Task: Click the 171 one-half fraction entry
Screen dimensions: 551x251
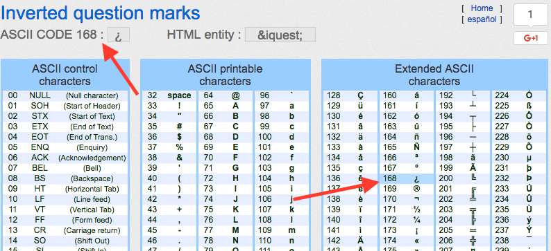Action: 406,210
